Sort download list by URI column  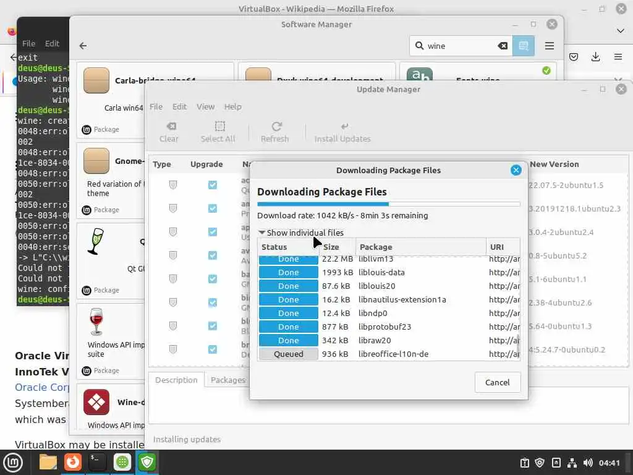[x=503, y=247]
